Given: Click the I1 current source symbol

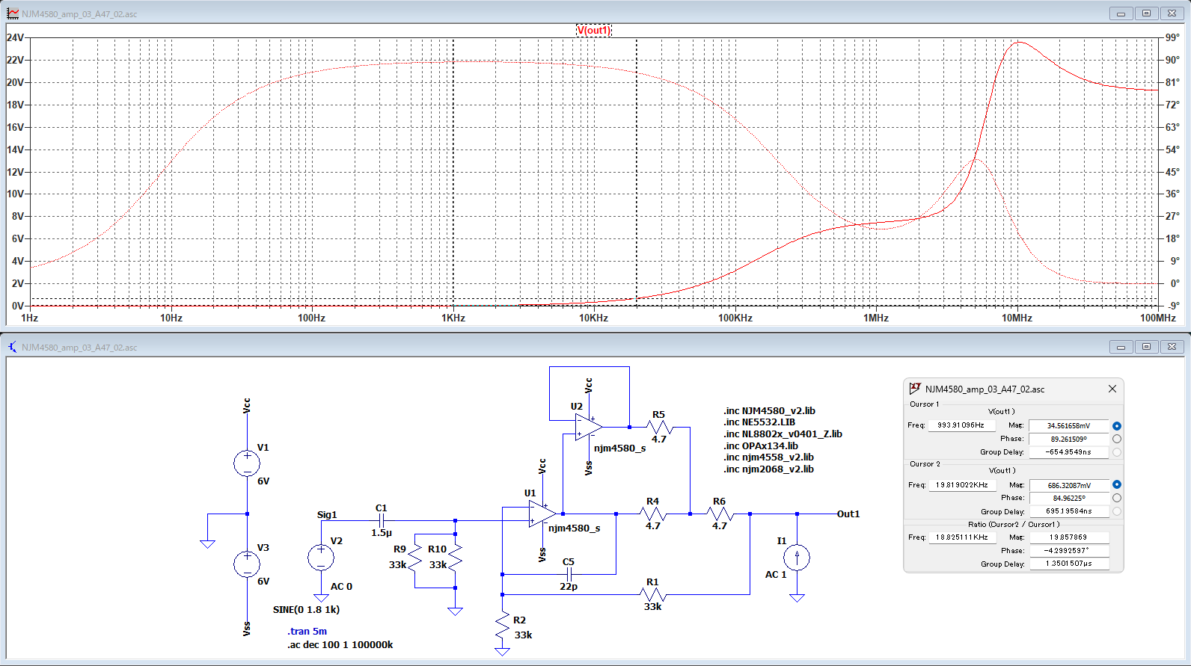Looking at the screenshot, I should pyautogui.click(x=797, y=558).
